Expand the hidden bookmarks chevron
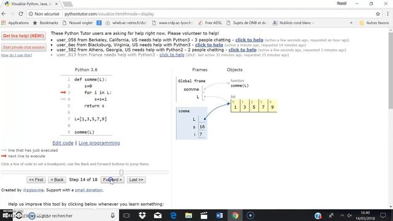Screen dimensions: 393x221 point(351,23)
